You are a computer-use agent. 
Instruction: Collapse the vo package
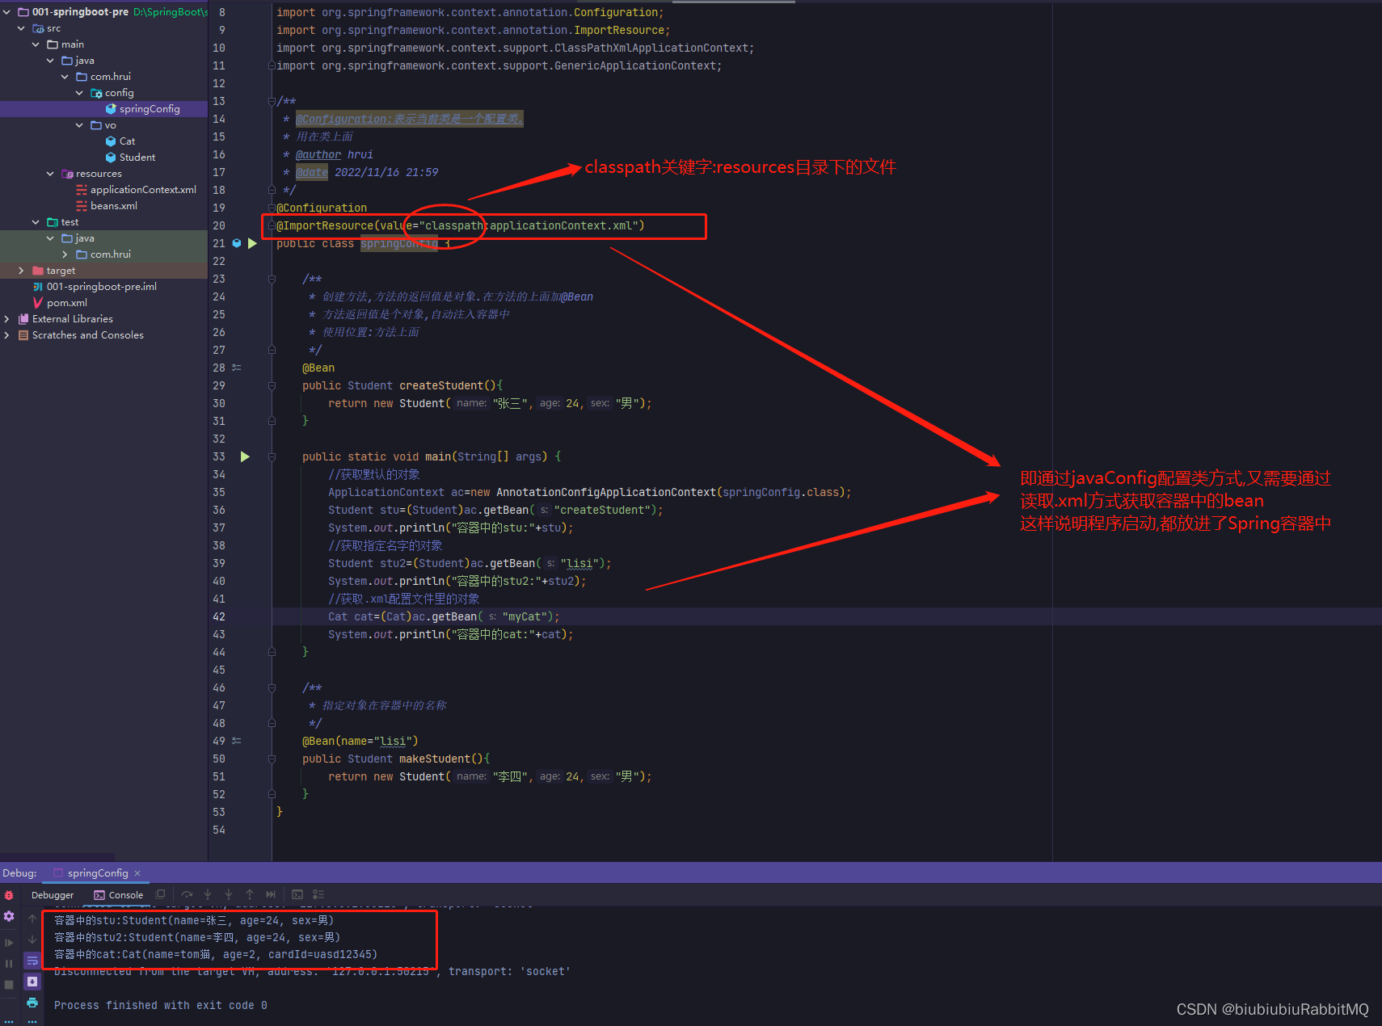[79, 125]
